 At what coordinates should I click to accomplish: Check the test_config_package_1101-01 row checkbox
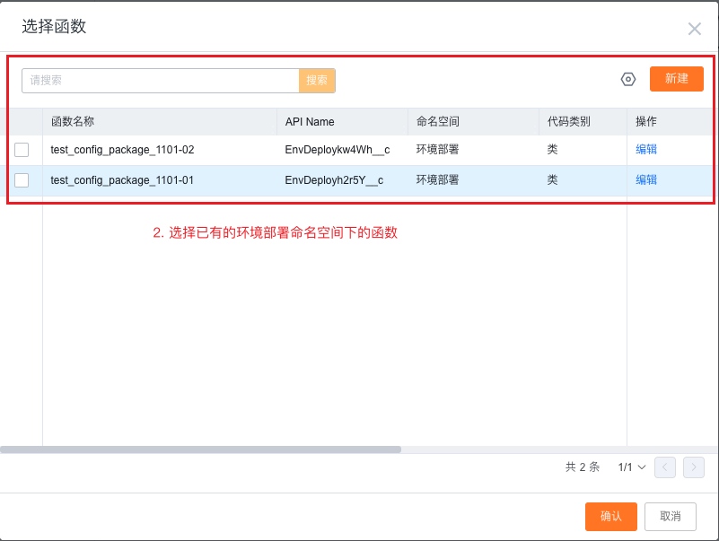(x=22, y=180)
